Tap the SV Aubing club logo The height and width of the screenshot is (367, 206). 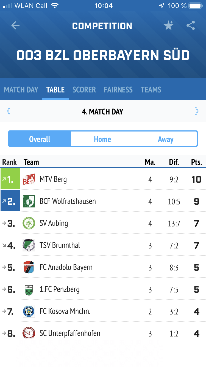tap(29, 223)
